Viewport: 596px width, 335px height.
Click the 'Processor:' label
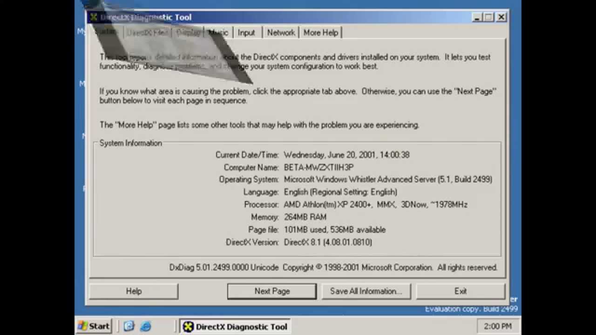[261, 205]
